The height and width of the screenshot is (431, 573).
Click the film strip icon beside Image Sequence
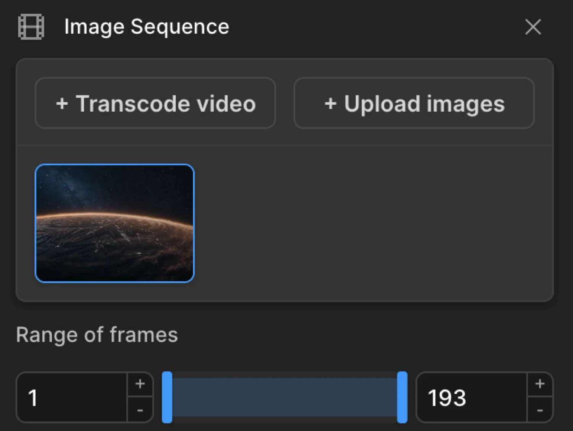coord(31,27)
